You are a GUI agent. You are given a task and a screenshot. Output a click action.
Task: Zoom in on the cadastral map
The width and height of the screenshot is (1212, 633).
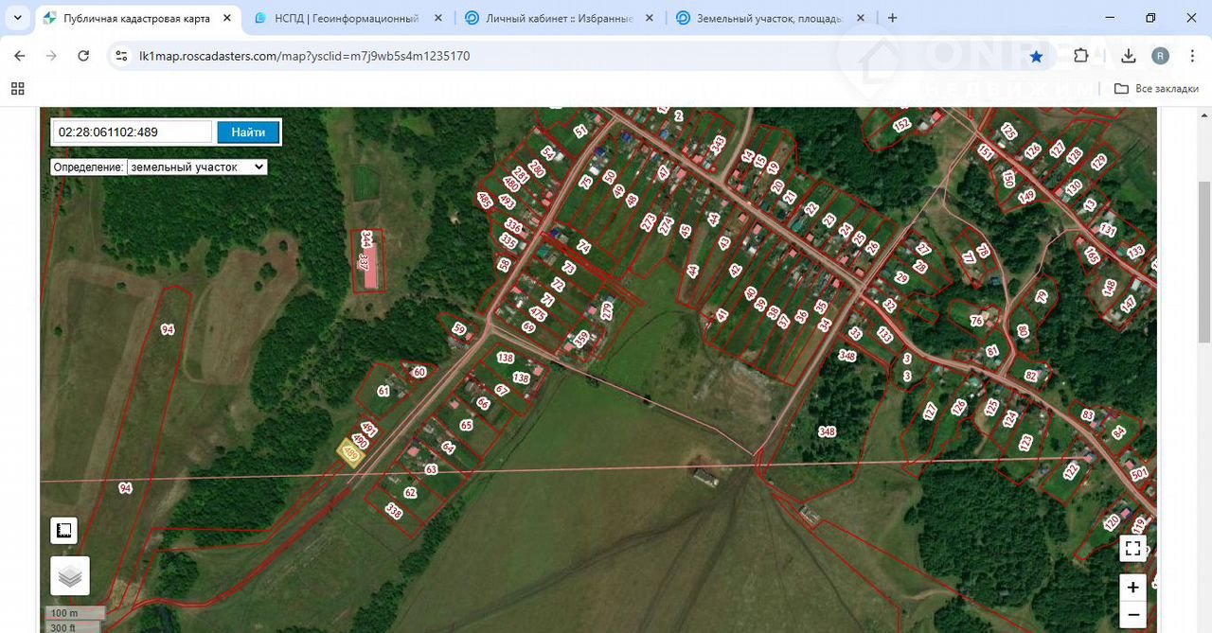(x=1132, y=587)
